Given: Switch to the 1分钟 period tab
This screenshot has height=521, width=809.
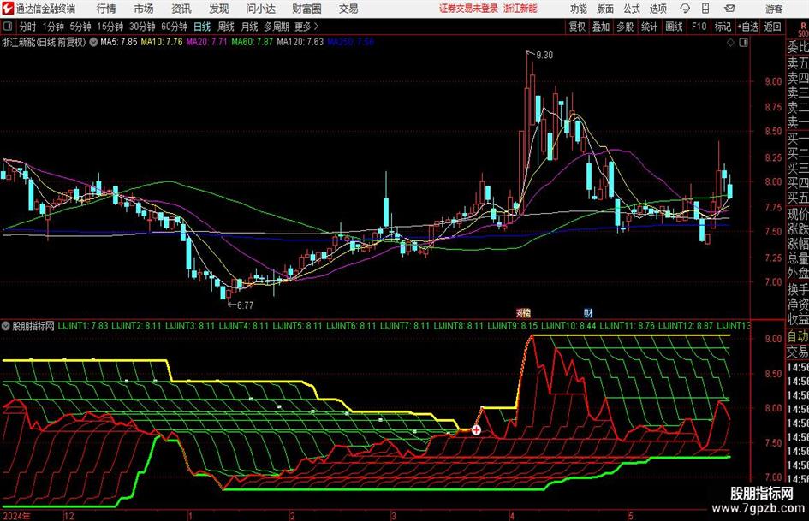Looking at the screenshot, I should [x=52, y=27].
